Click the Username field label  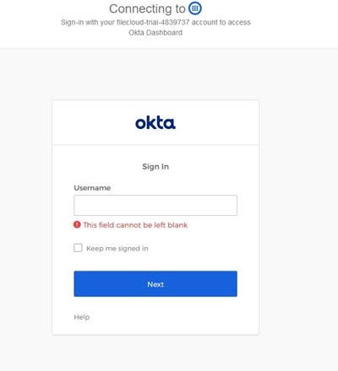pyautogui.click(x=92, y=188)
